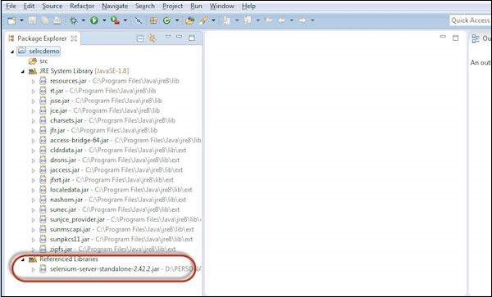Minimize the editor area
The width and height of the screenshot is (492, 297).
pos(443,37)
